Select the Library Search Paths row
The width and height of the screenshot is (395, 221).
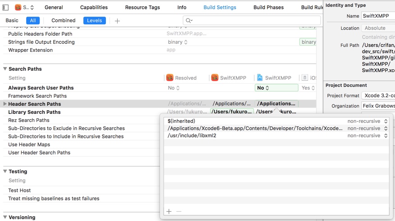[x=34, y=112]
